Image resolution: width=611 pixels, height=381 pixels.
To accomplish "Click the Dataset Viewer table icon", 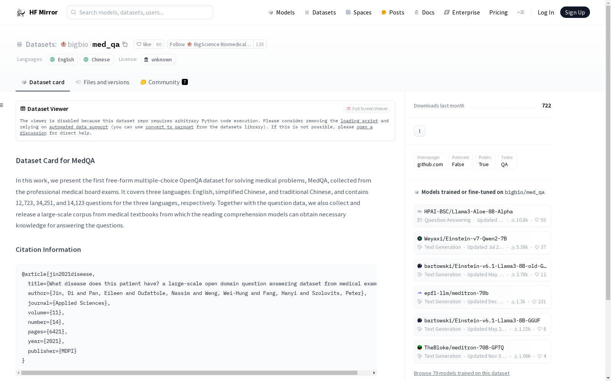I will 23,109.
